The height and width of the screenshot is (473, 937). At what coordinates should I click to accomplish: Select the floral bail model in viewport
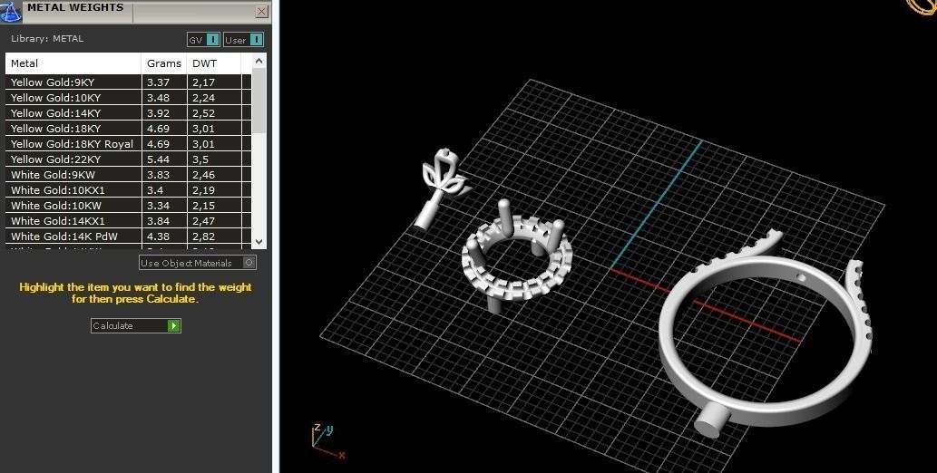pyautogui.click(x=442, y=188)
